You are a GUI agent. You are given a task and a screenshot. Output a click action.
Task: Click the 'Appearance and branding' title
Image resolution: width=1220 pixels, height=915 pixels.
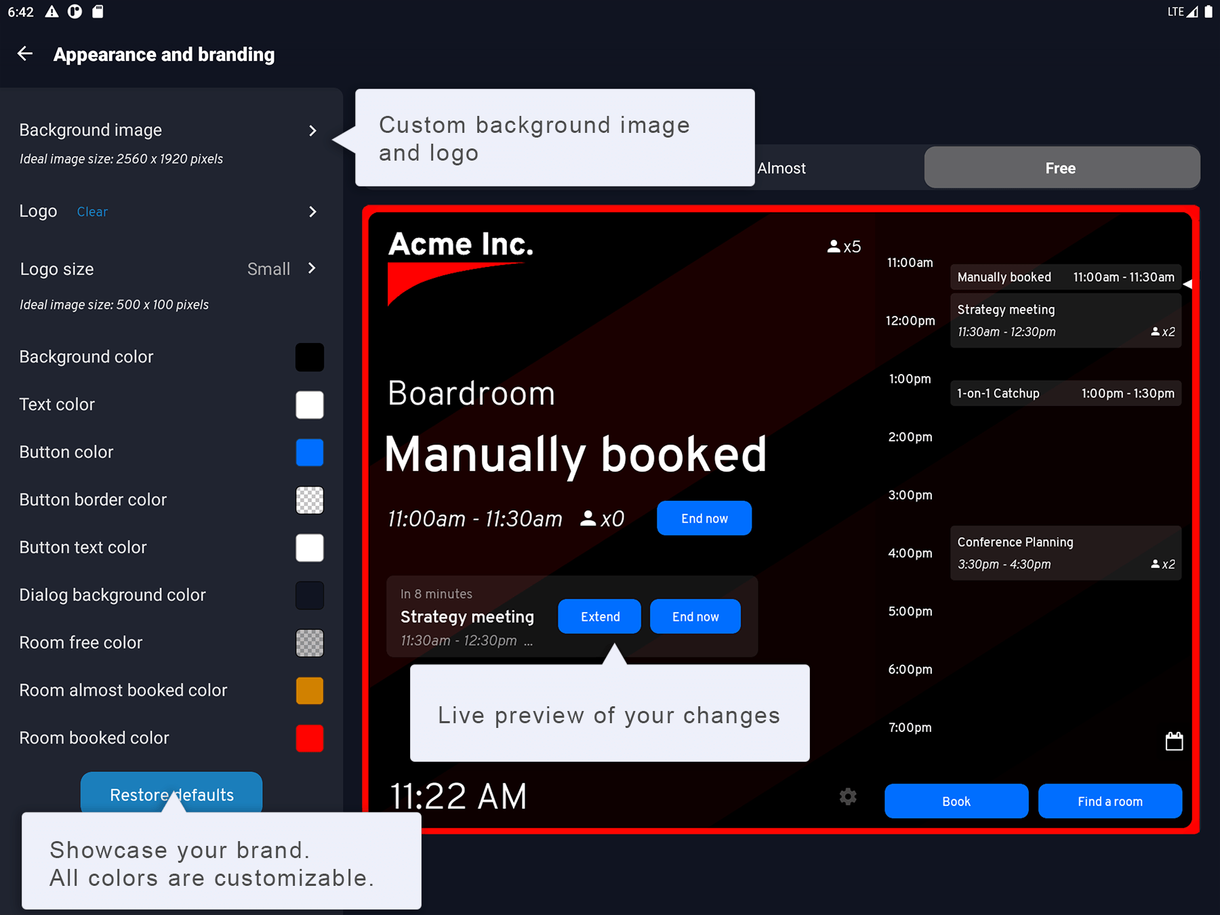[x=164, y=54]
